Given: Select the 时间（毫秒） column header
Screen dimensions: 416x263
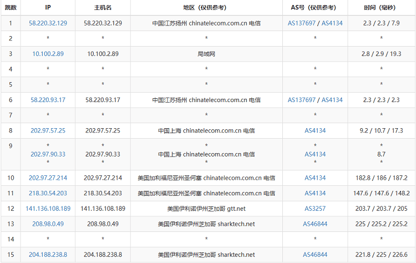Looking at the screenshot, I should pyautogui.click(x=381, y=7).
